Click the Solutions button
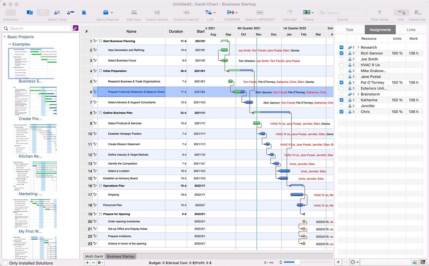429x266 pixels. pos(10,12)
